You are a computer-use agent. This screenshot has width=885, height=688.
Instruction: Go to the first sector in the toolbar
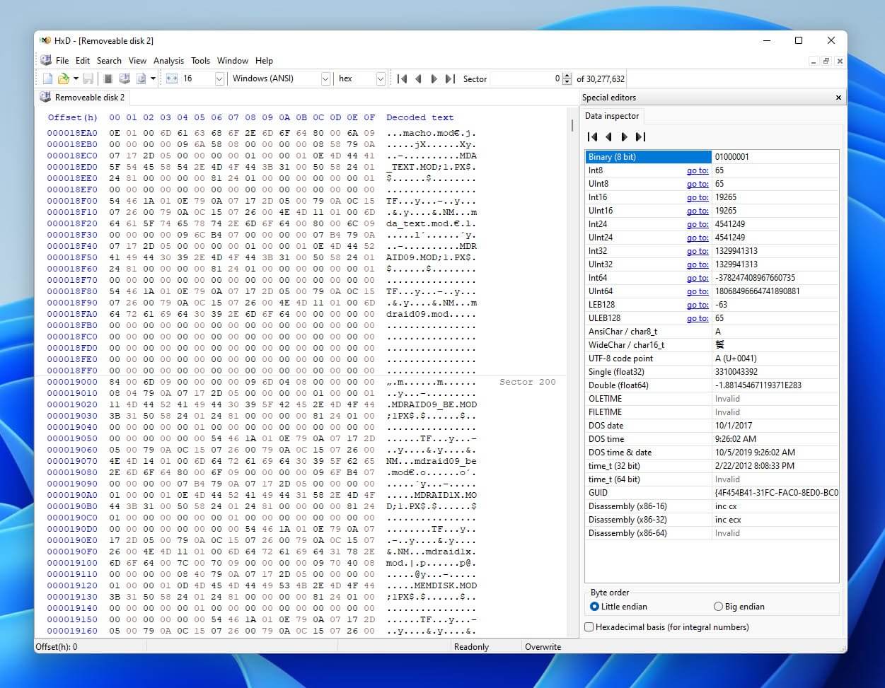(402, 78)
